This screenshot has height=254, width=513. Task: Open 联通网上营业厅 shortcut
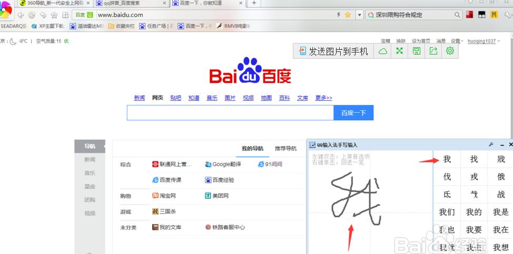click(x=172, y=164)
